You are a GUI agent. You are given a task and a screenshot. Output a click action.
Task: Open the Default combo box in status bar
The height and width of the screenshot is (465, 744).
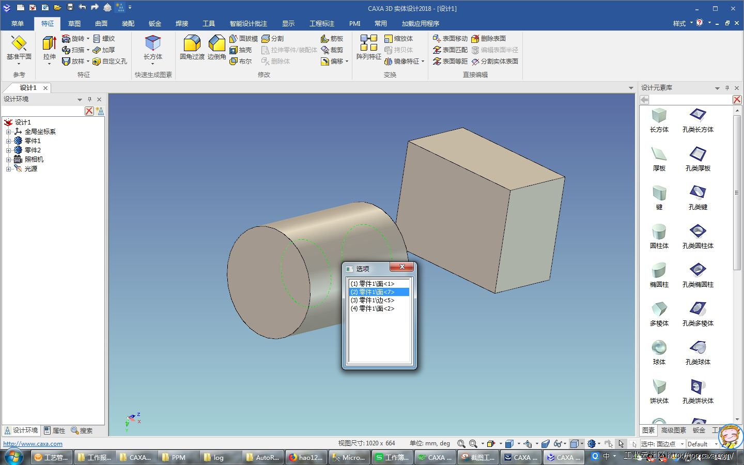(x=702, y=444)
